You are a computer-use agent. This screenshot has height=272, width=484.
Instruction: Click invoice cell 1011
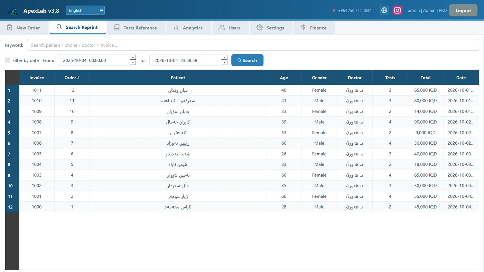click(37, 90)
